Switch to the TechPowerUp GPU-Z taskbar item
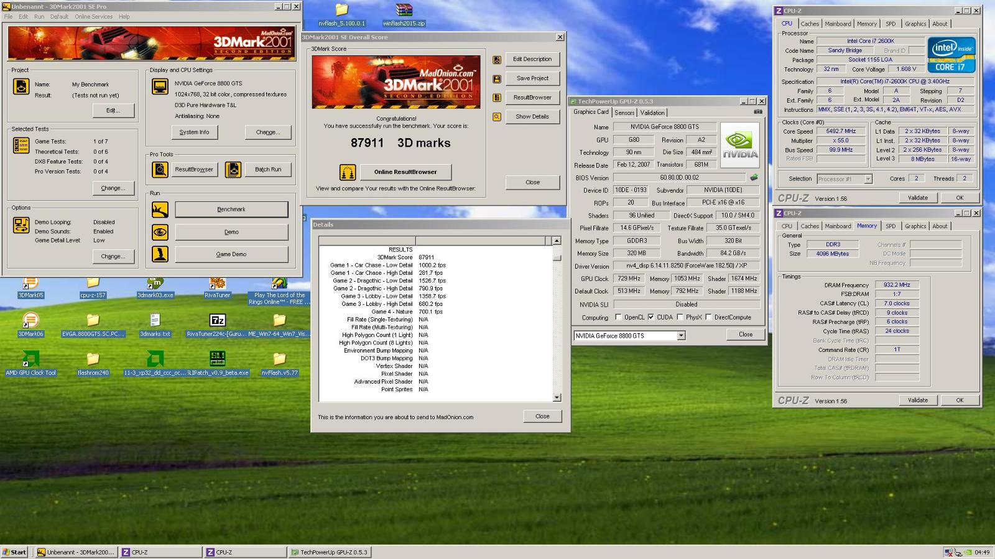 pyautogui.click(x=330, y=552)
